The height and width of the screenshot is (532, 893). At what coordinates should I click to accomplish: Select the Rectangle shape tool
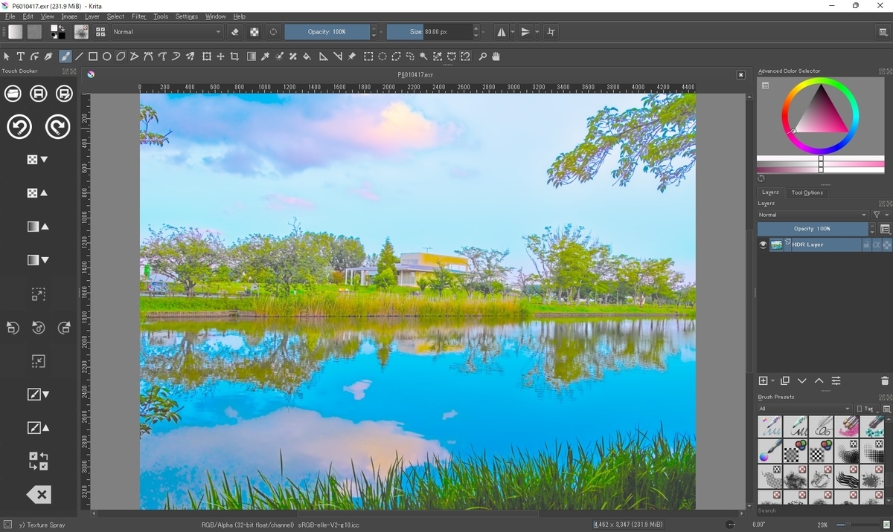[x=93, y=56]
